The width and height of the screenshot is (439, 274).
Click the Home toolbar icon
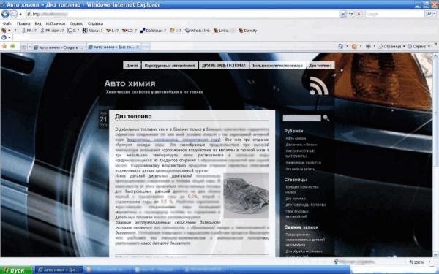point(341,47)
